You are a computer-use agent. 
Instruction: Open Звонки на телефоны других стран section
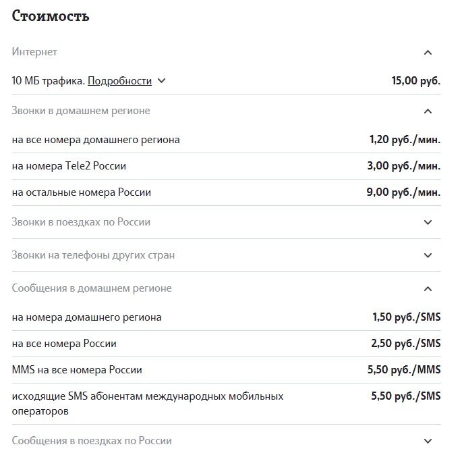coord(93,255)
